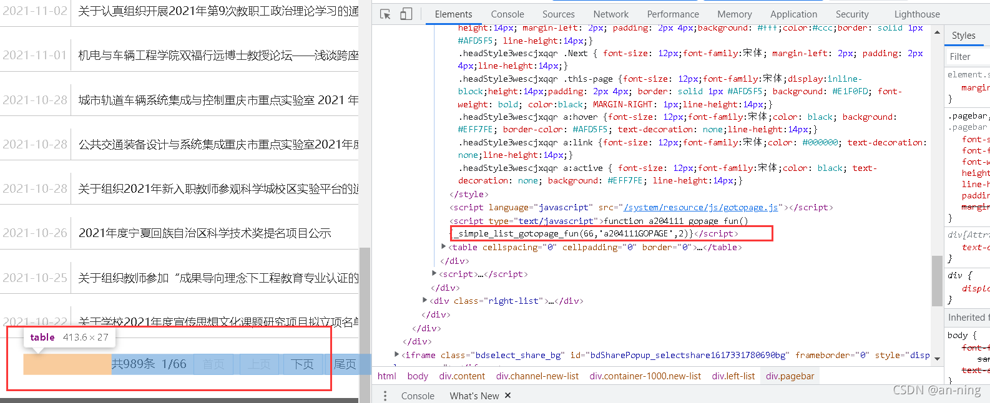The width and height of the screenshot is (990, 403).
Task: Select div.left-list breadcrumb
Action: (x=733, y=376)
